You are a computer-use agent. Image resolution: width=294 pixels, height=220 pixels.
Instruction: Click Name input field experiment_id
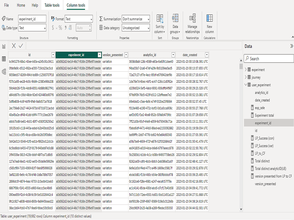click(x=32, y=19)
